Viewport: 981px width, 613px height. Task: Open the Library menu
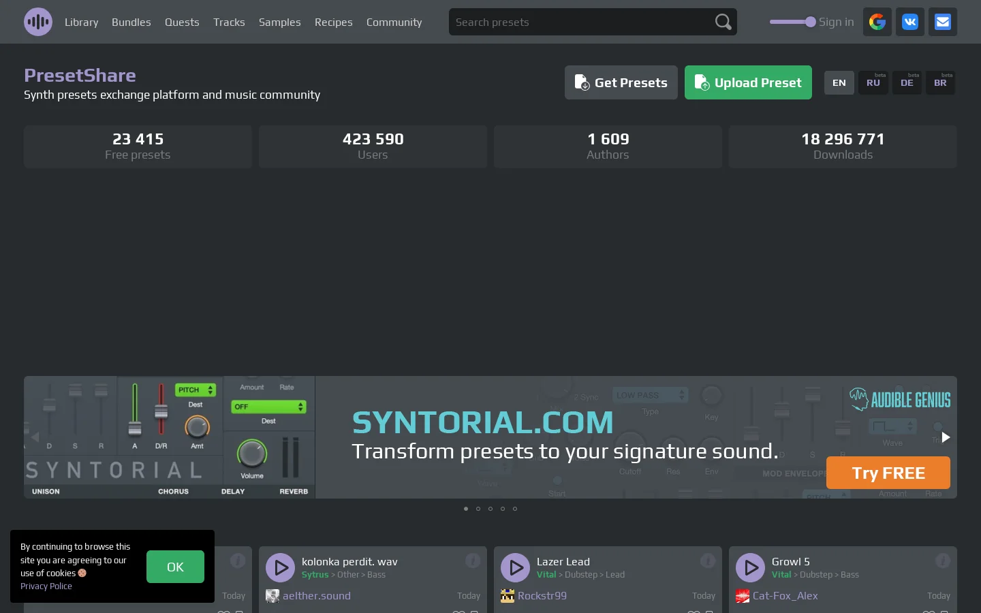pos(82,22)
